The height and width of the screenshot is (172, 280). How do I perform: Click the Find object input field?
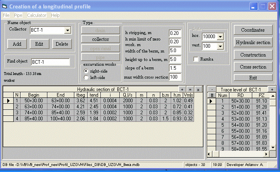coord(50,62)
